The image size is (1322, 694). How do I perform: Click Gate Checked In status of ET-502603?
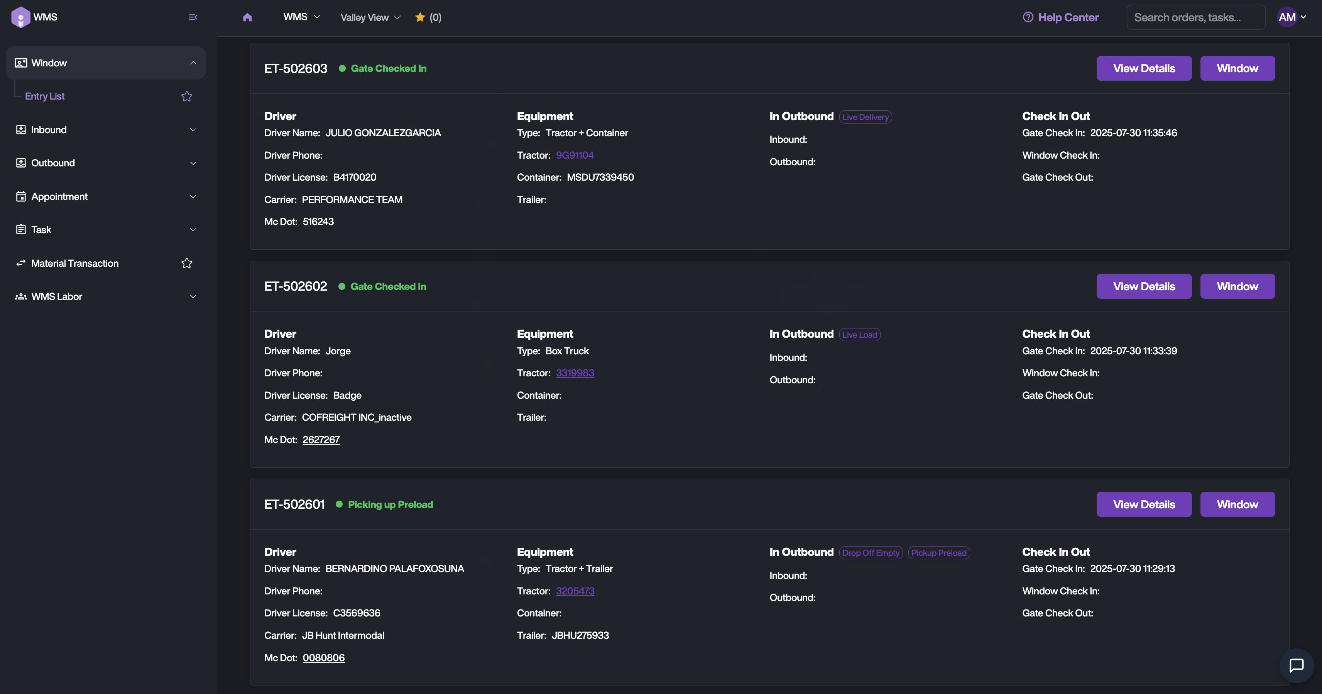[389, 68]
